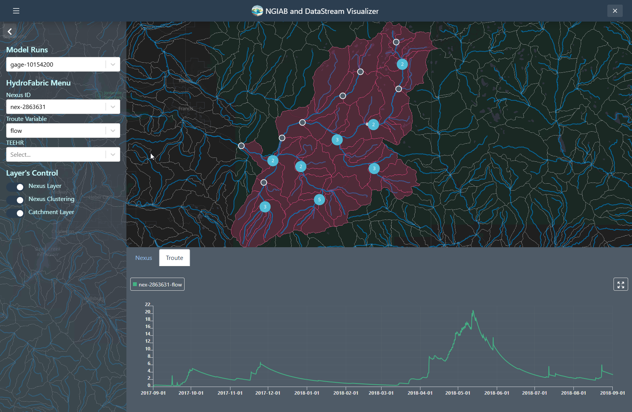Screen dimensions: 632x412
Task: Open the hamburger navigation menu
Action: (16, 11)
